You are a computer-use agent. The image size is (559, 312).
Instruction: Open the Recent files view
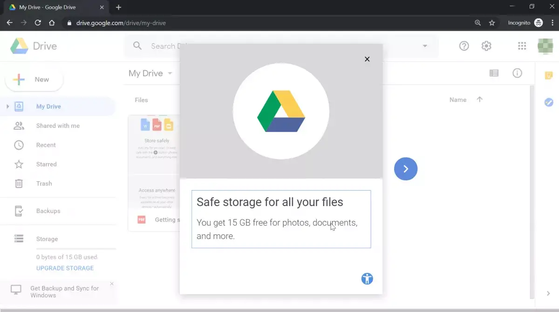coord(46,145)
